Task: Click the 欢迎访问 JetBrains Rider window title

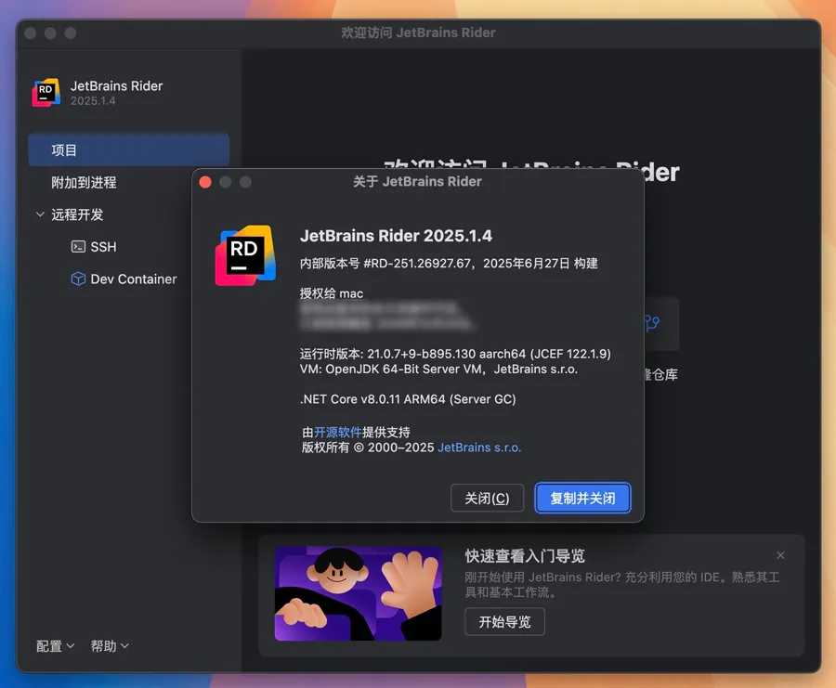Action: (418, 32)
